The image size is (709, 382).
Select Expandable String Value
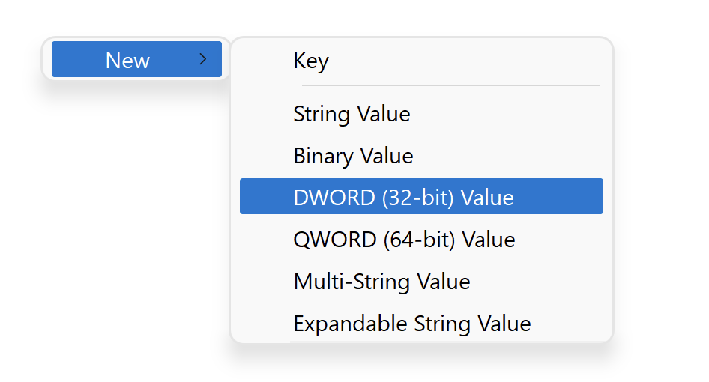pyautogui.click(x=411, y=323)
